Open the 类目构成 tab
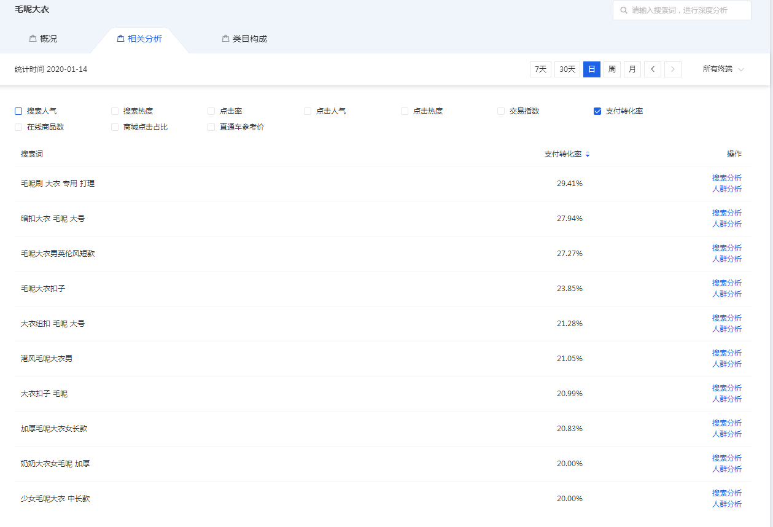This screenshot has height=527, width=773. [x=249, y=39]
